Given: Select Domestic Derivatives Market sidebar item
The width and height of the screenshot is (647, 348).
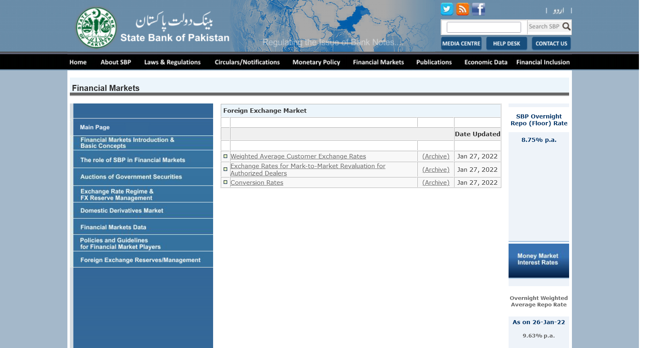Looking at the screenshot, I should pos(122,211).
